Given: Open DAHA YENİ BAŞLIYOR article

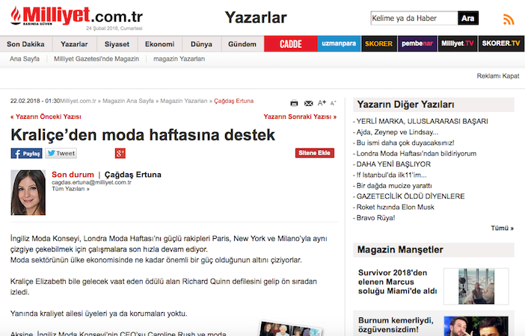Looking at the screenshot, I should point(393,164).
